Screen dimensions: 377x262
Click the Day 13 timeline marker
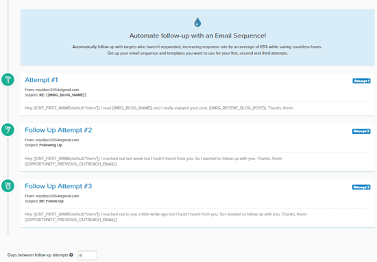[8, 186]
